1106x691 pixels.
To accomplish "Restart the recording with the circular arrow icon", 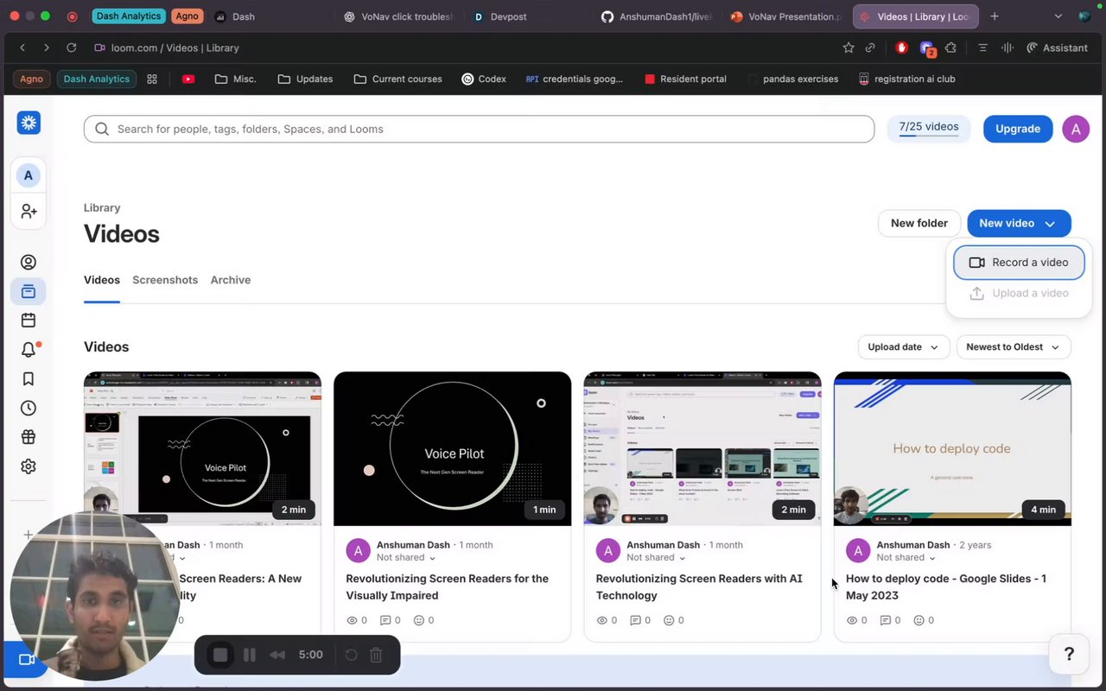I will (x=351, y=655).
